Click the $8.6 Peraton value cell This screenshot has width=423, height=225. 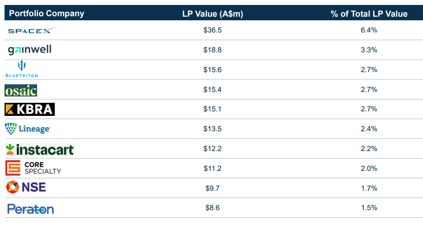point(213,208)
